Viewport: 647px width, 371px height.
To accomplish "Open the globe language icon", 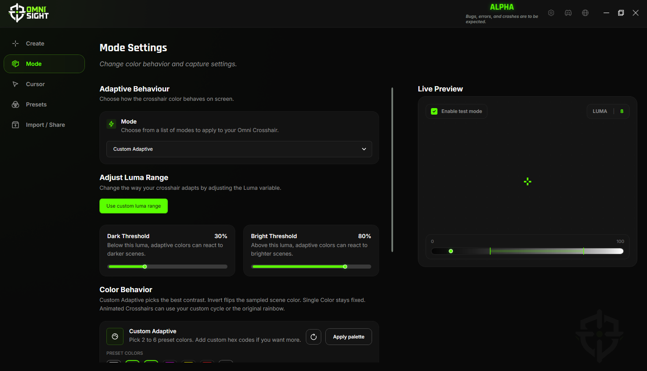I will click(x=585, y=13).
